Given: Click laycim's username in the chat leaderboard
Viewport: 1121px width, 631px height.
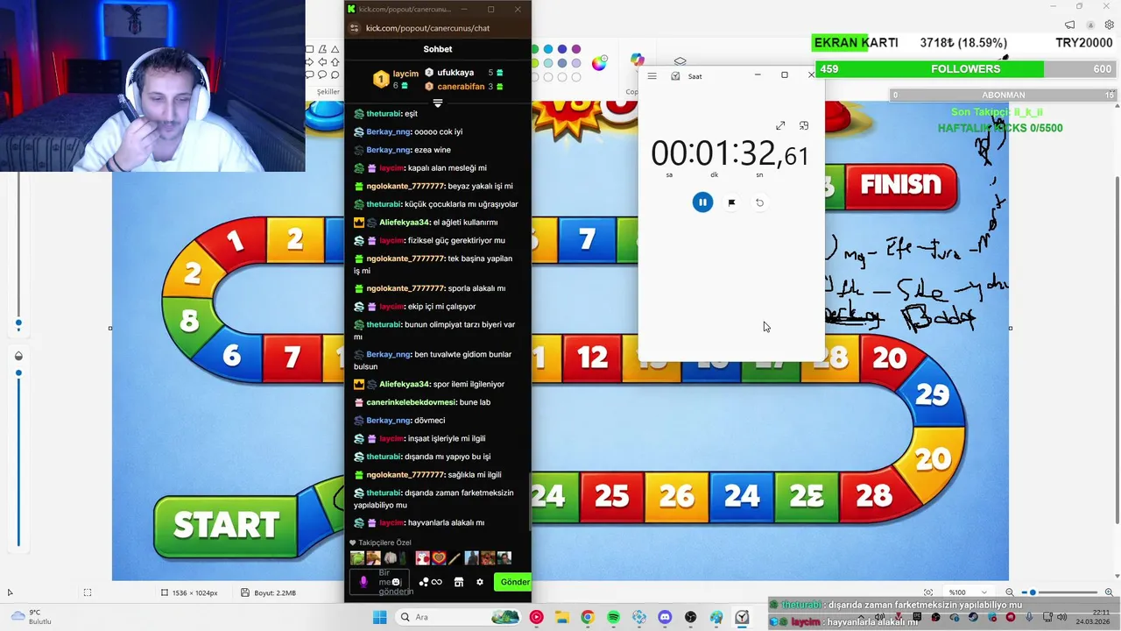Looking at the screenshot, I should pyautogui.click(x=405, y=74).
